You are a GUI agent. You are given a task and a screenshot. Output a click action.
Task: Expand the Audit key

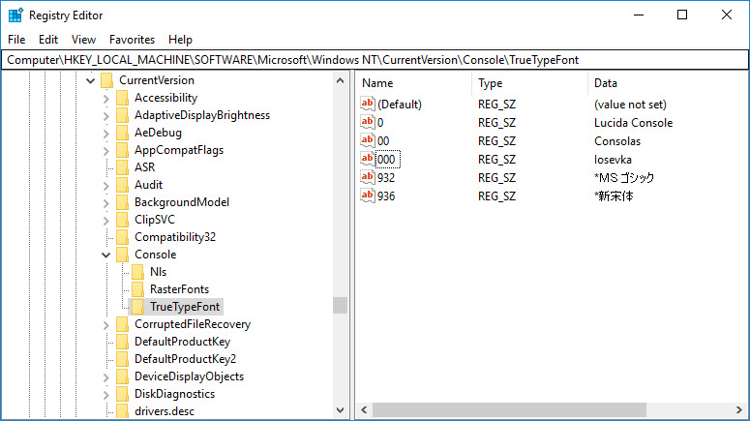pyautogui.click(x=106, y=186)
